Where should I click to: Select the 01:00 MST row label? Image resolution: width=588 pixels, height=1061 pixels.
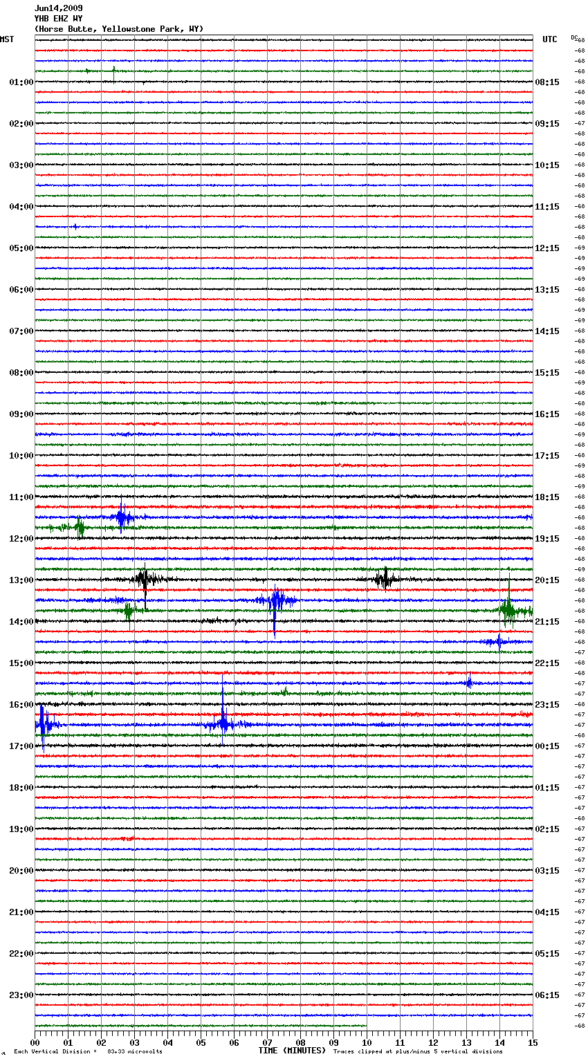(x=21, y=82)
